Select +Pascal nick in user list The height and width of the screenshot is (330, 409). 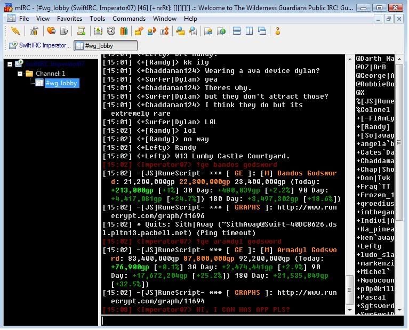tap(371, 297)
